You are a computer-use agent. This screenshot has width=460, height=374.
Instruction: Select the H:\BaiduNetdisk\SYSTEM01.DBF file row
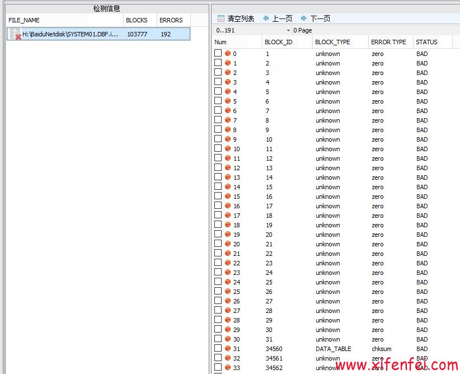pos(98,34)
